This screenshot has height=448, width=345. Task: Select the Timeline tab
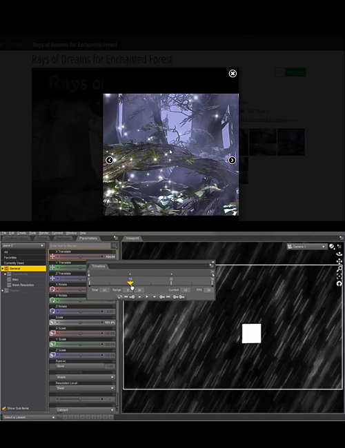[x=99, y=266]
